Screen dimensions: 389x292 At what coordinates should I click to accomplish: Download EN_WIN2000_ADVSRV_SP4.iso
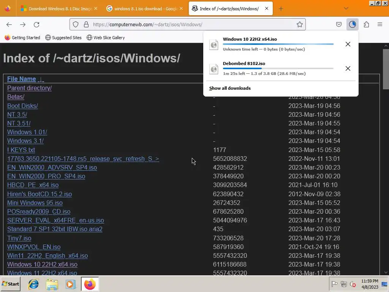coord(52,168)
